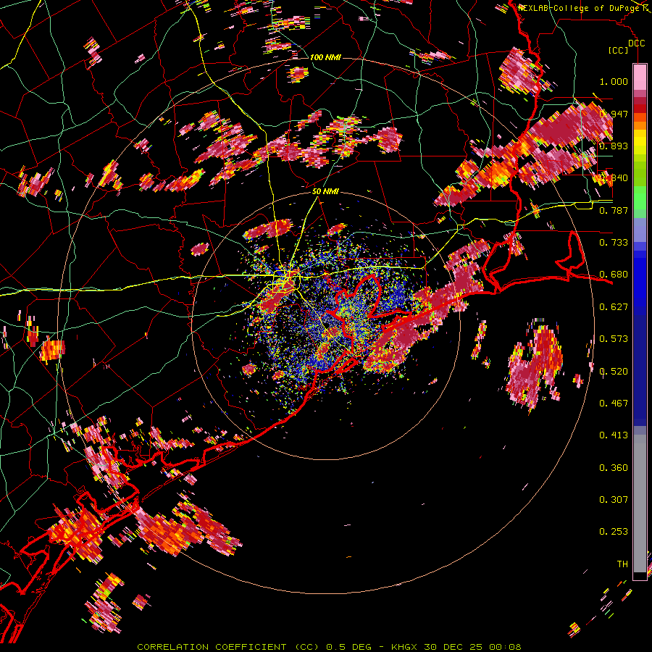Screen dimensions: 652x652
Task: Click the green segment of the color bar
Action: click(x=640, y=198)
